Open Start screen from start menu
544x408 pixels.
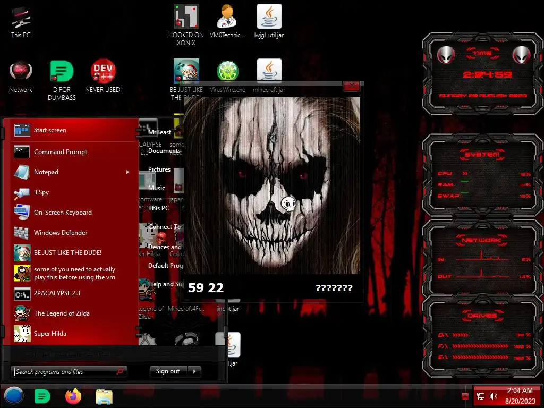(x=73, y=130)
